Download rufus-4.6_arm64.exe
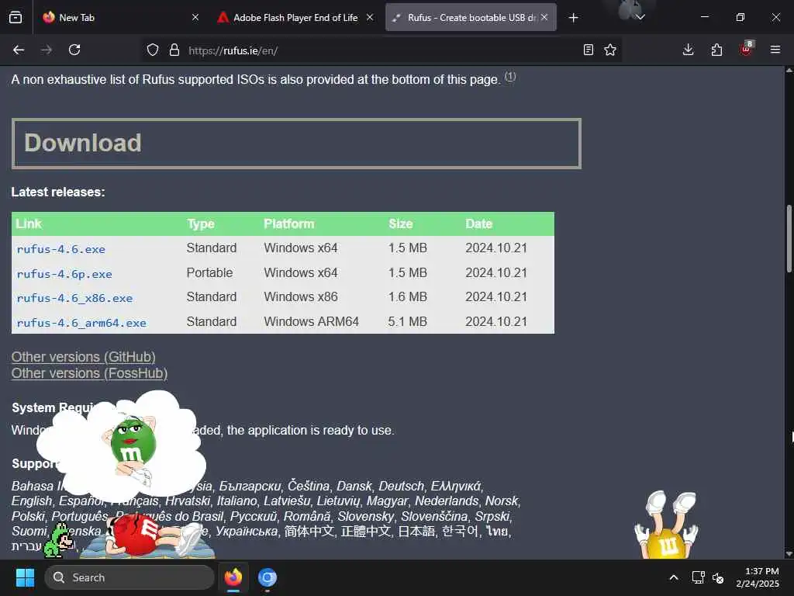The width and height of the screenshot is (794, 596). 81,323
